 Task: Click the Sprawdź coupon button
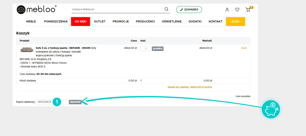coord(75,102)
